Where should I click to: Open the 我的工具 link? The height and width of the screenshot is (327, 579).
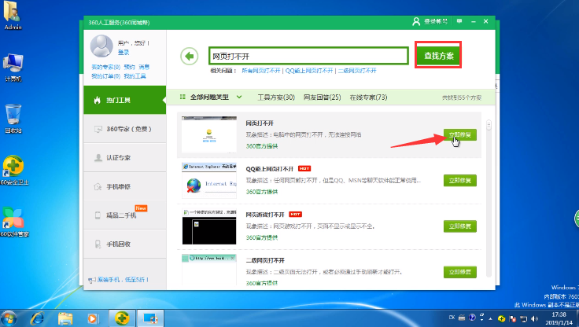coord(135,76)
